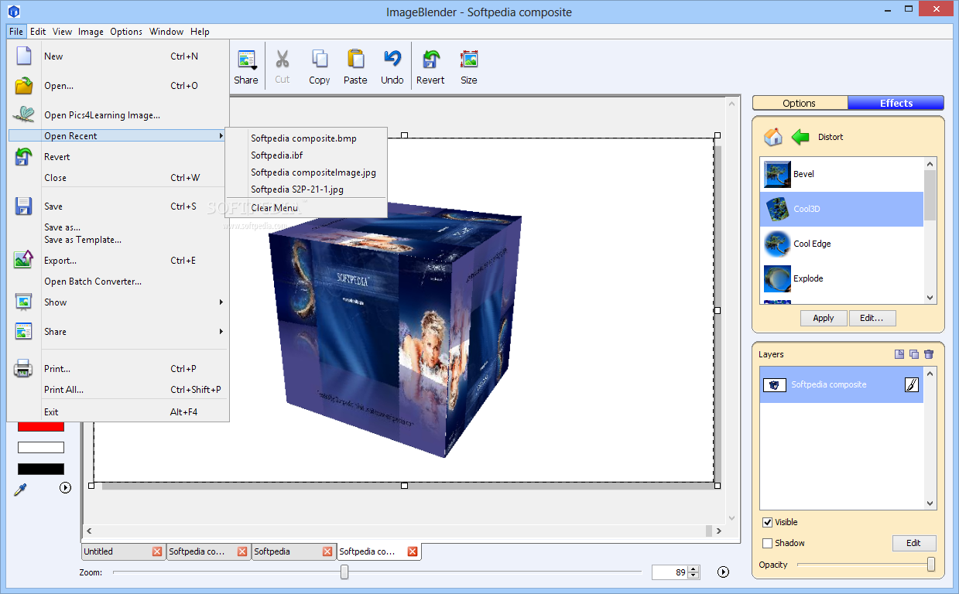Click the effects list scroll up arrow

(931, 163)
